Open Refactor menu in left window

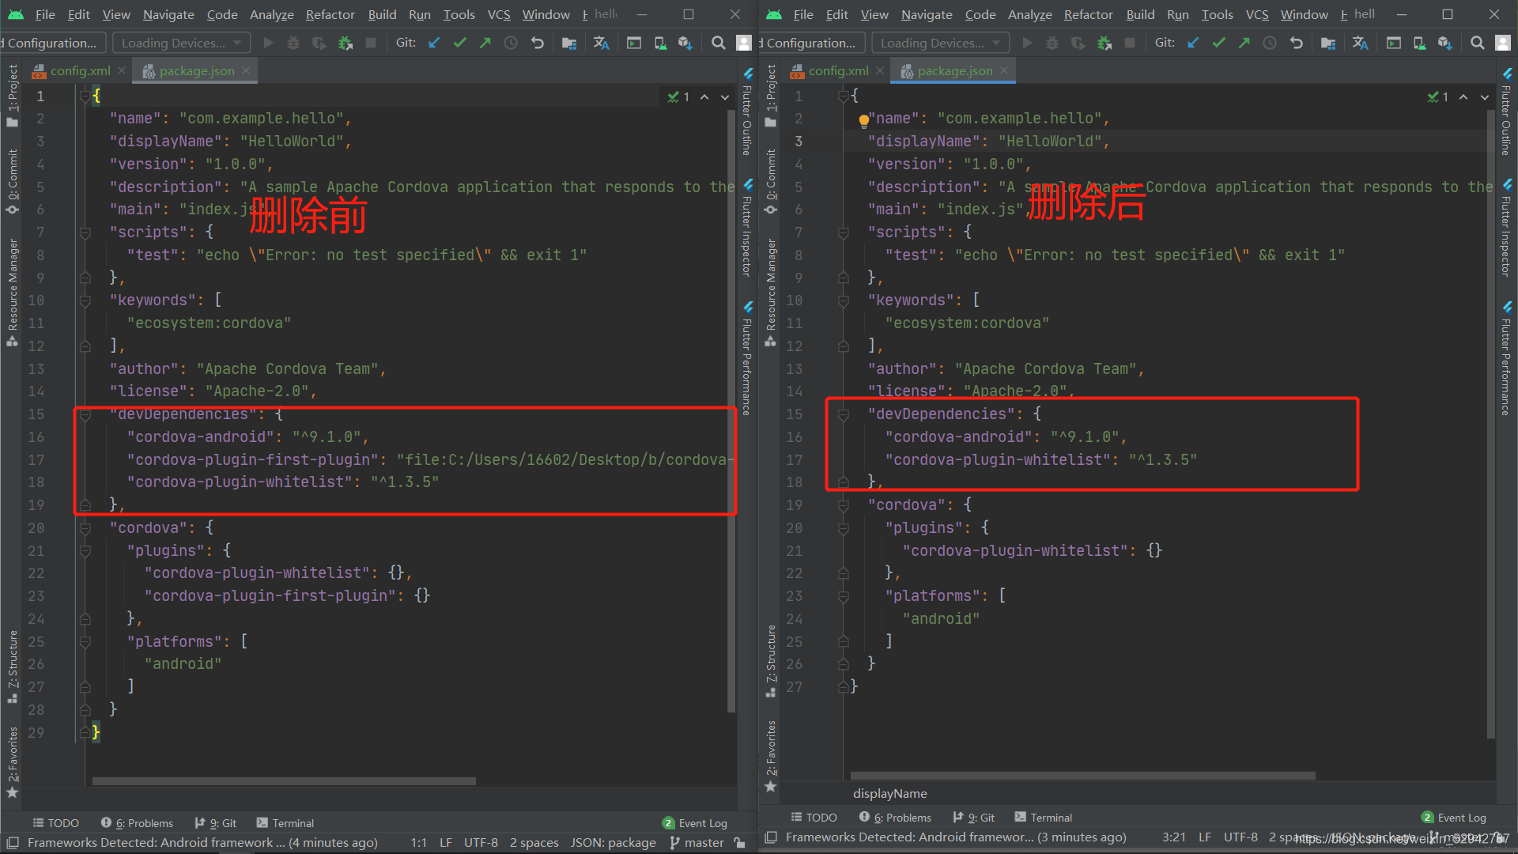click(x=330, y=14)
